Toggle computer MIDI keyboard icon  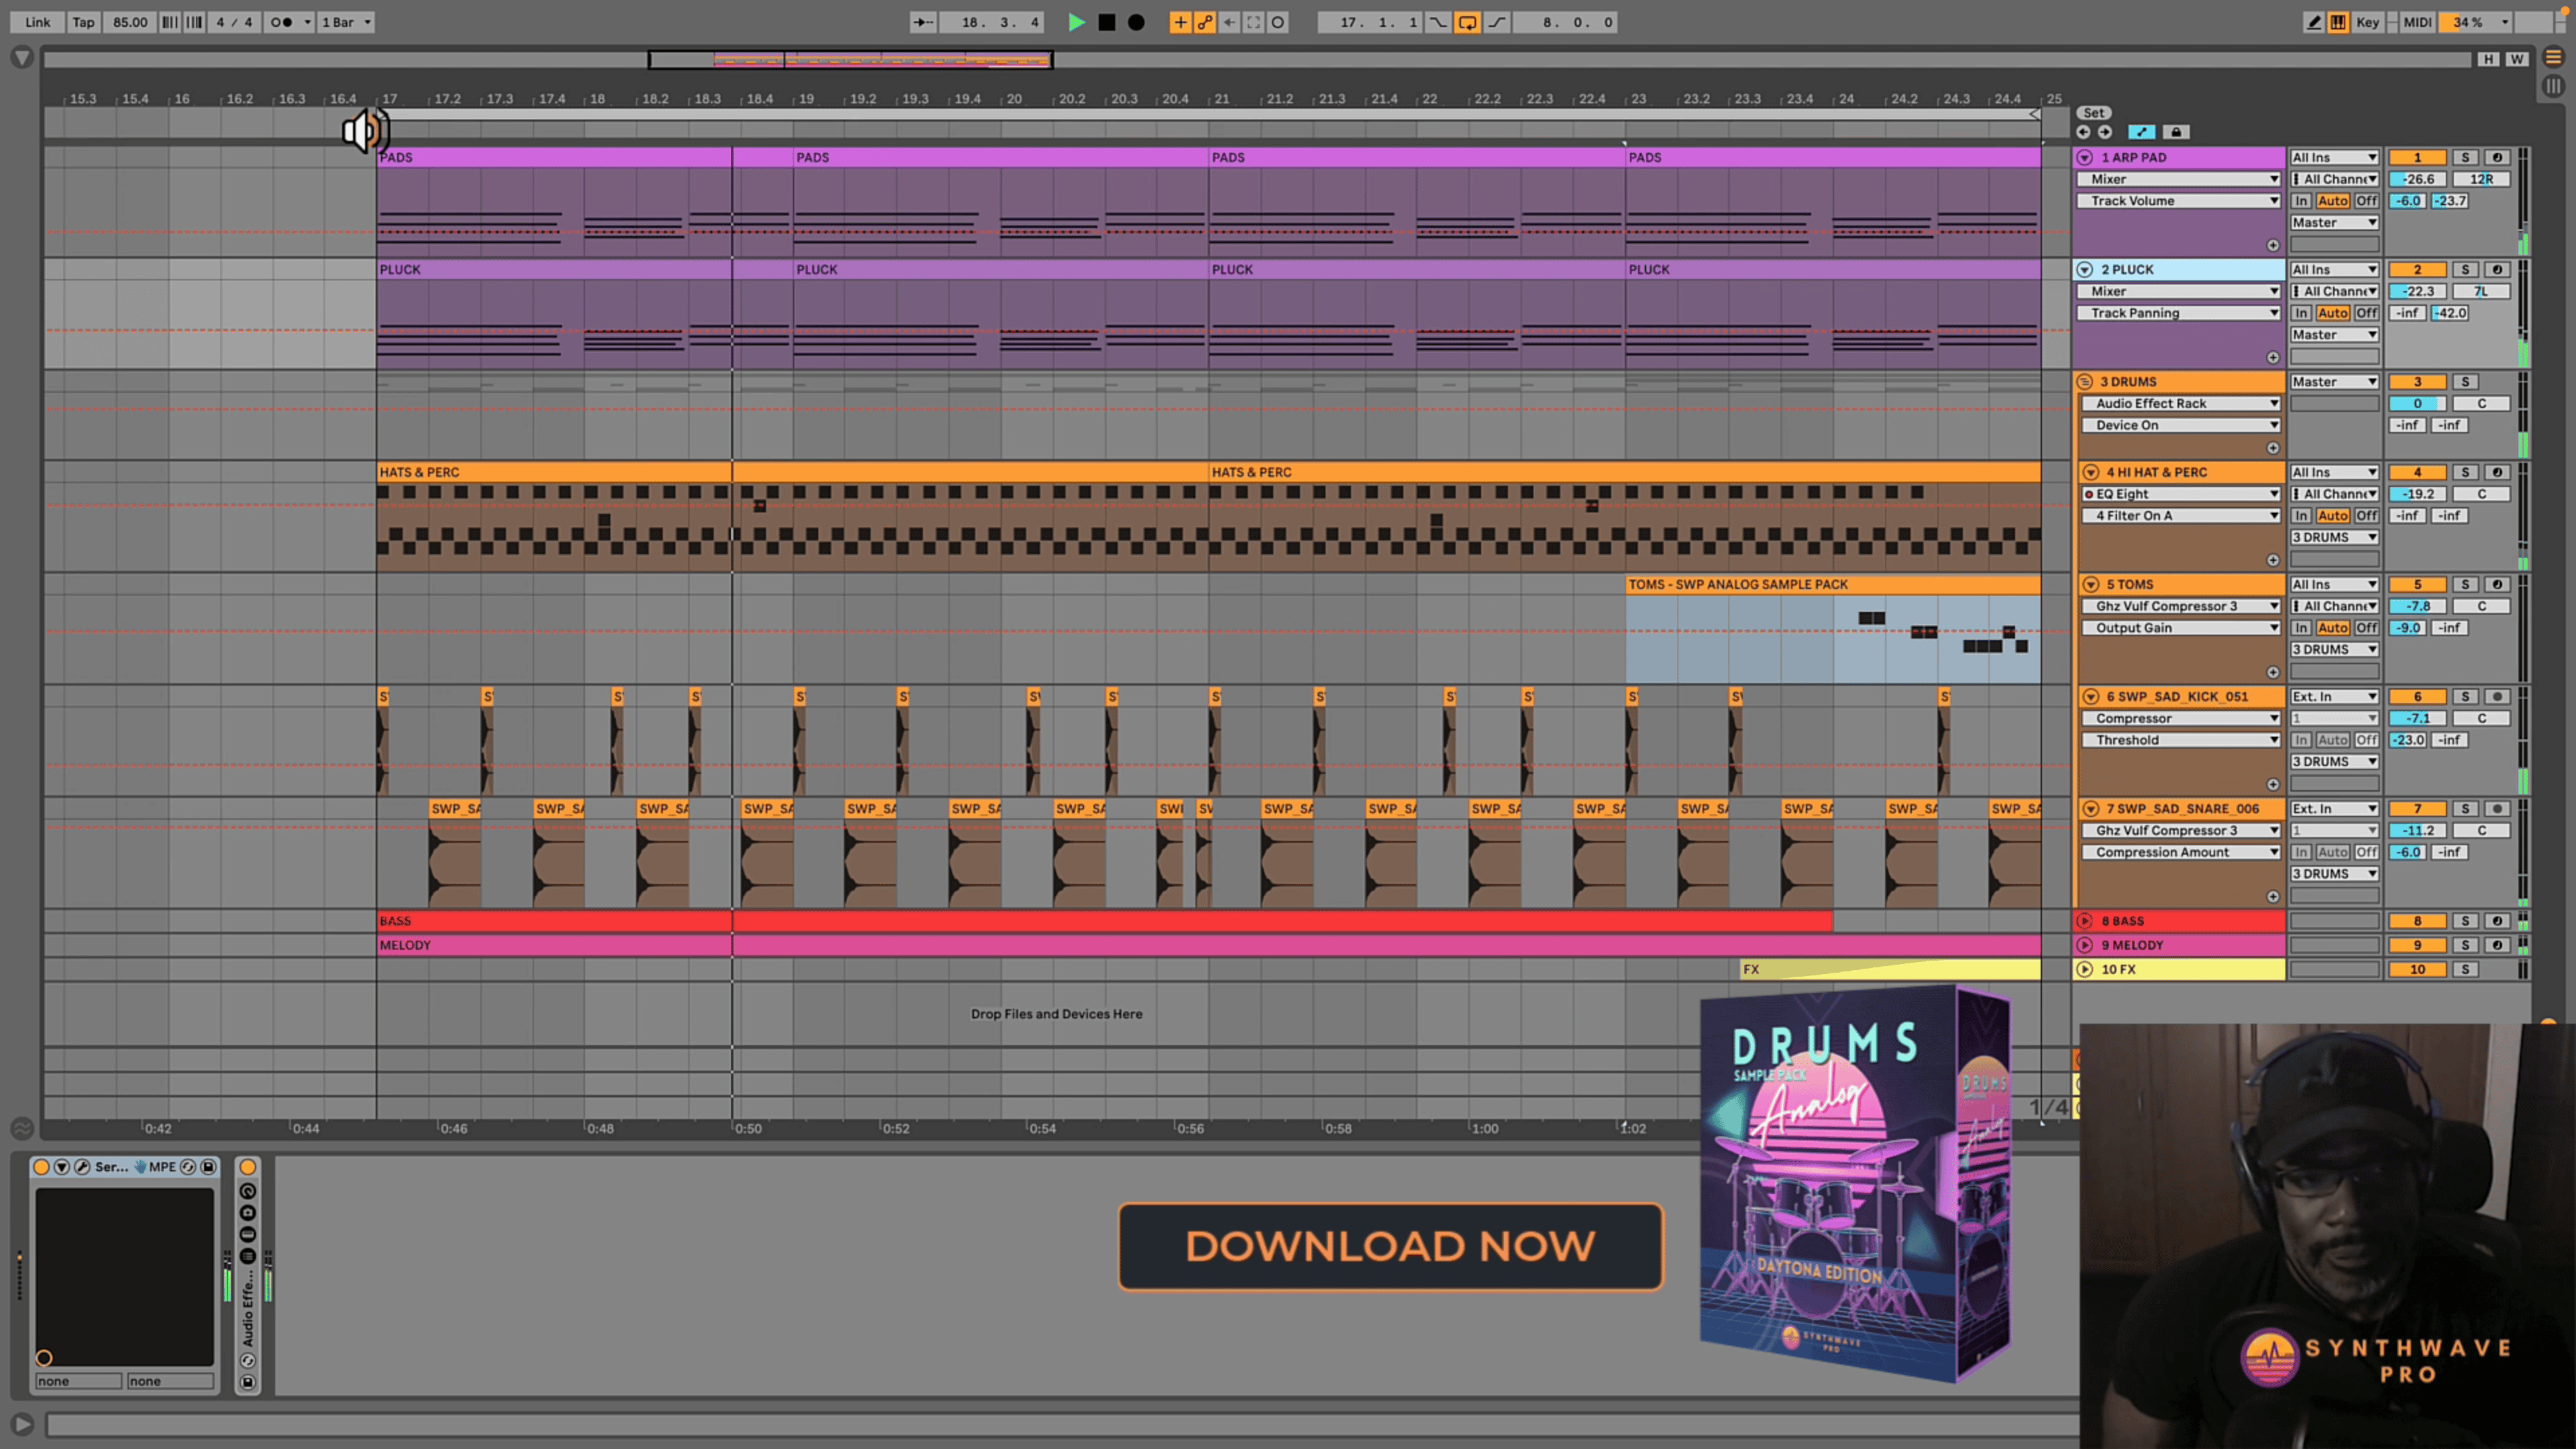2338,22
